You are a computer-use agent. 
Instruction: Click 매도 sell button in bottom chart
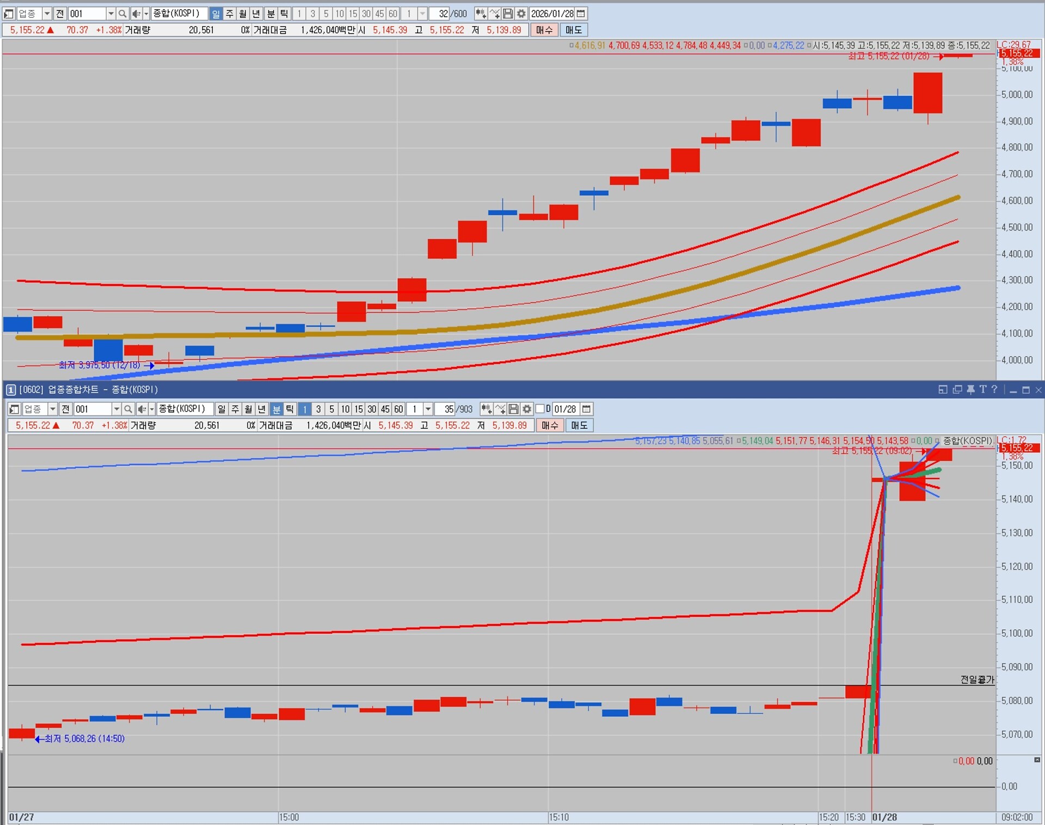click(x=579, y=425)
